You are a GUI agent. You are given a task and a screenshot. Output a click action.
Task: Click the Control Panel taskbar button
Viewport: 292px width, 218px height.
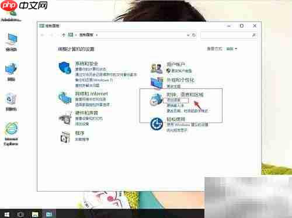49,214
